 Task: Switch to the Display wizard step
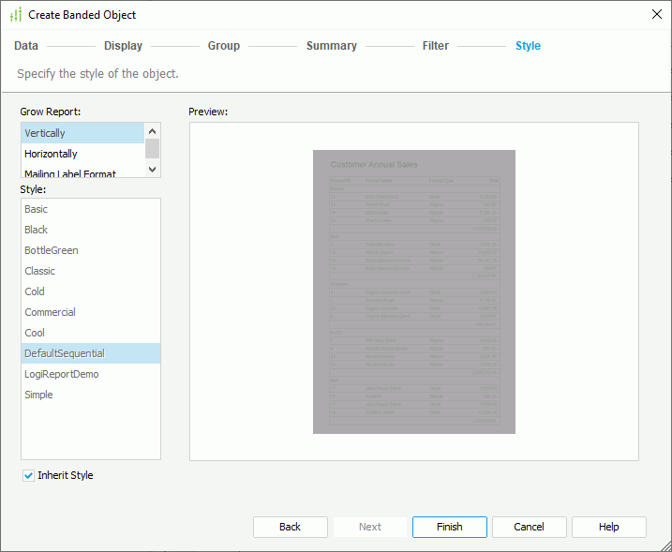coord(123,46)
